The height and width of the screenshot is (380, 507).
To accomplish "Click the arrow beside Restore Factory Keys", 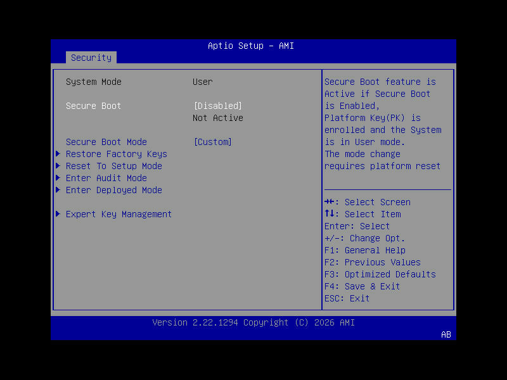I will tap(58, 154).
